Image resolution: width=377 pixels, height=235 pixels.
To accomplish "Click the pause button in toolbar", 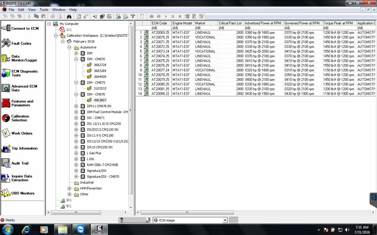I will point(173,16).
